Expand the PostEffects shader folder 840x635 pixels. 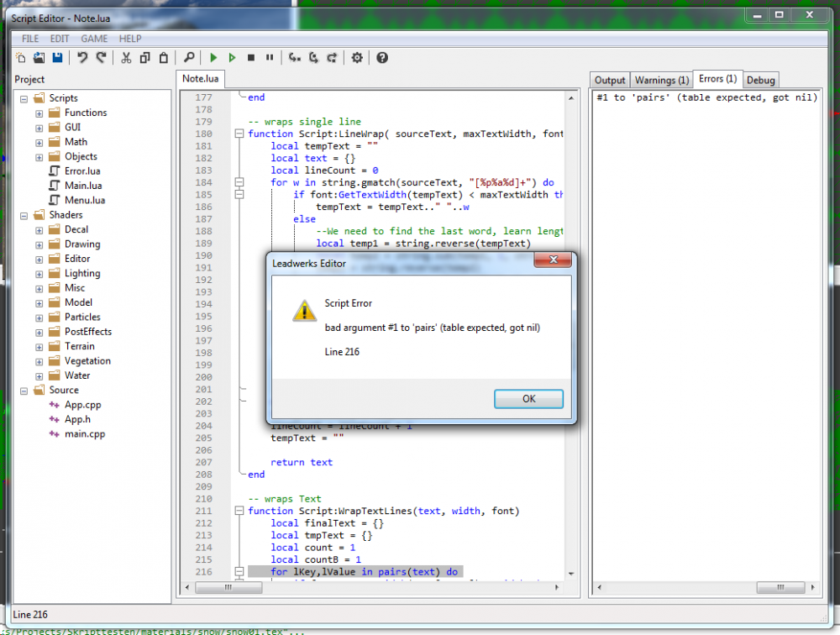[39, 332]
